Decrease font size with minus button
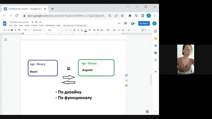 pos(62,30)
